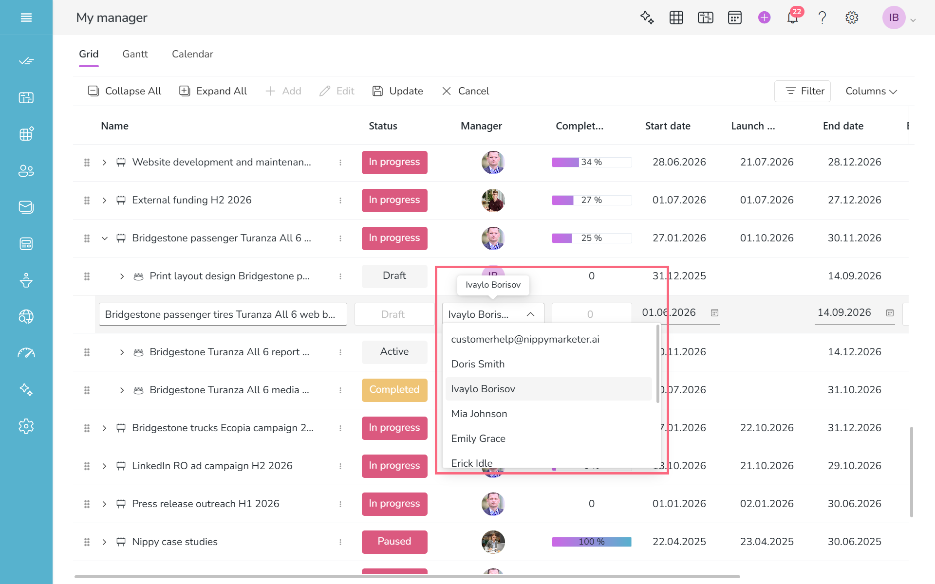Screen dimensions: 935x584
Task: Open the speedometer dashboard icon in sidebar
Action: point(26,353)
